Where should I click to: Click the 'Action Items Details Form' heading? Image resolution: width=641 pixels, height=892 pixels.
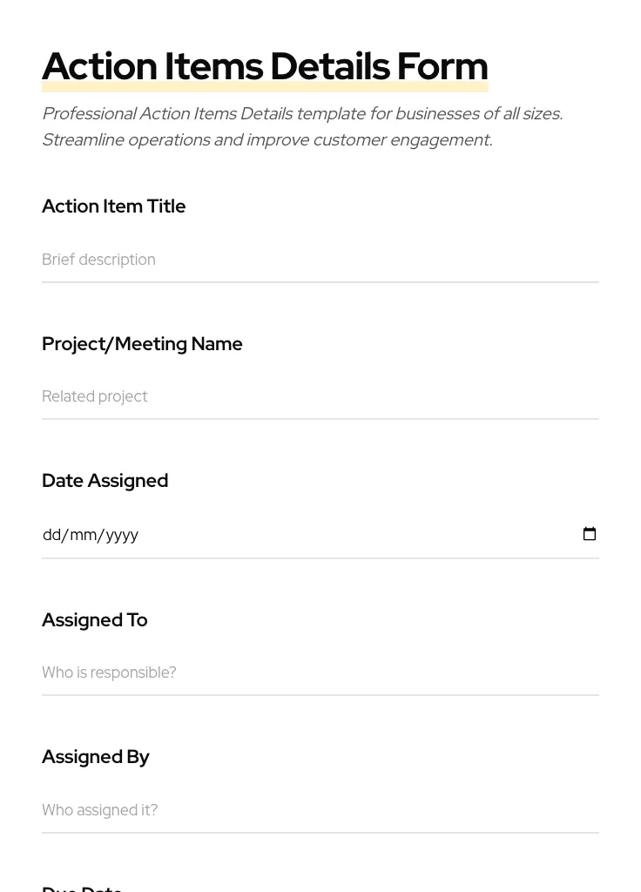pyautogui.click(x=265, y=66)
